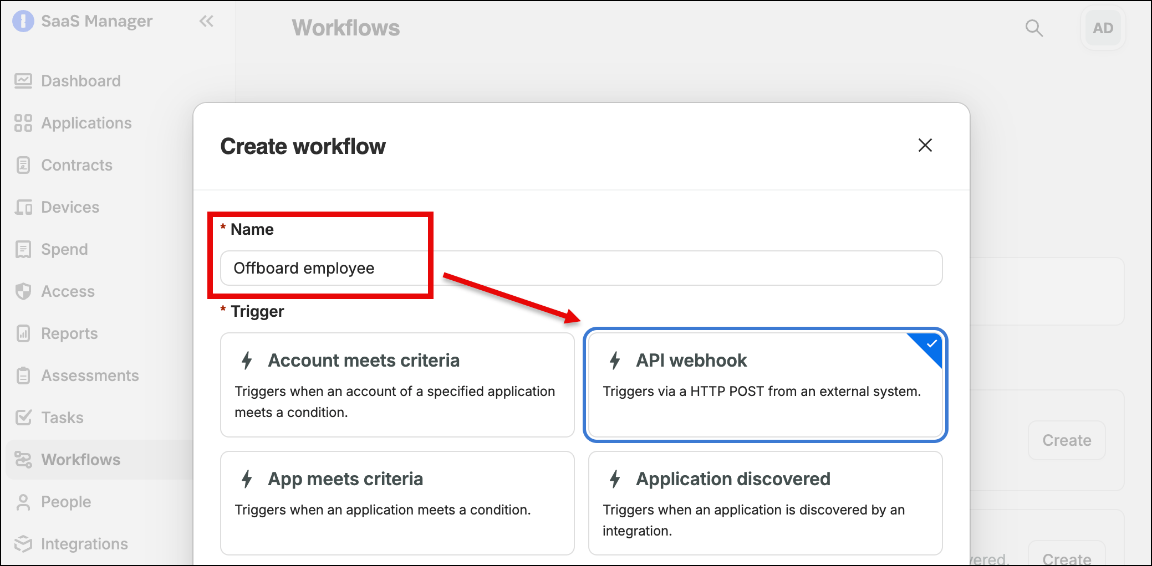Click the Devices icon in sidebar
The height and width of the screenshot is (566, 1152).
click(23, 207)
